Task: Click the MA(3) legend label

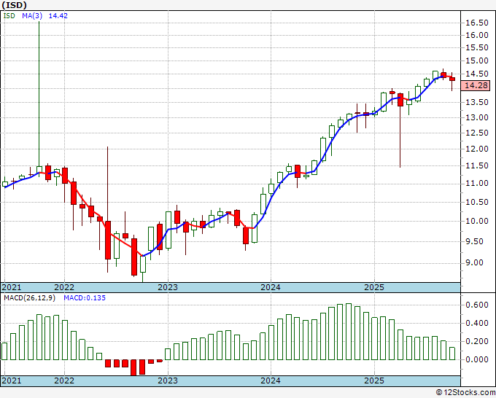Action: [x=31, y=16]
